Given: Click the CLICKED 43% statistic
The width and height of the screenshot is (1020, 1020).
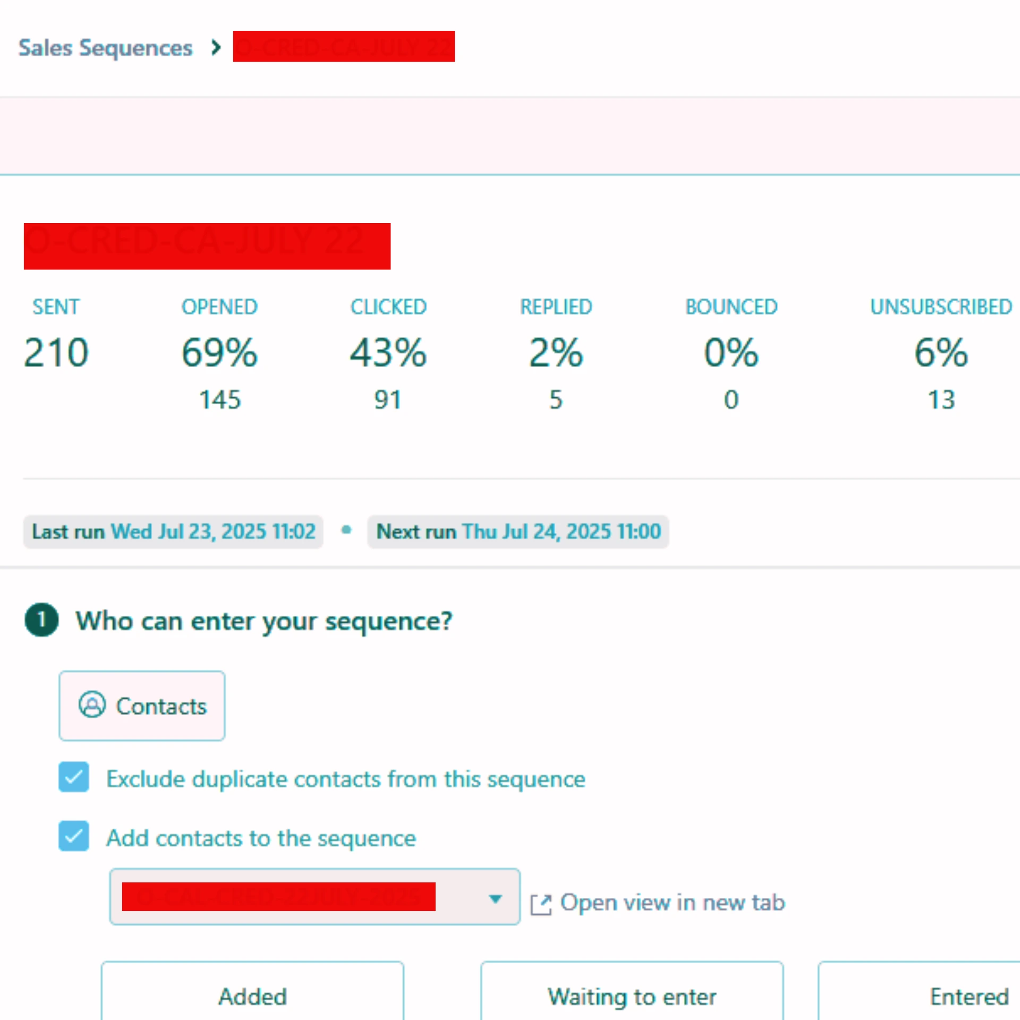Looking at the screenshot, I should pos(388,352).
